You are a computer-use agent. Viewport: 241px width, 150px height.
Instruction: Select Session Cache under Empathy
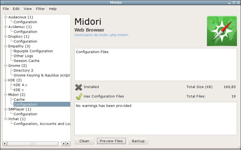coord(27,61)
